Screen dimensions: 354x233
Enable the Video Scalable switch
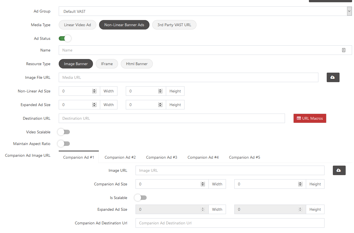click(64, 132)
